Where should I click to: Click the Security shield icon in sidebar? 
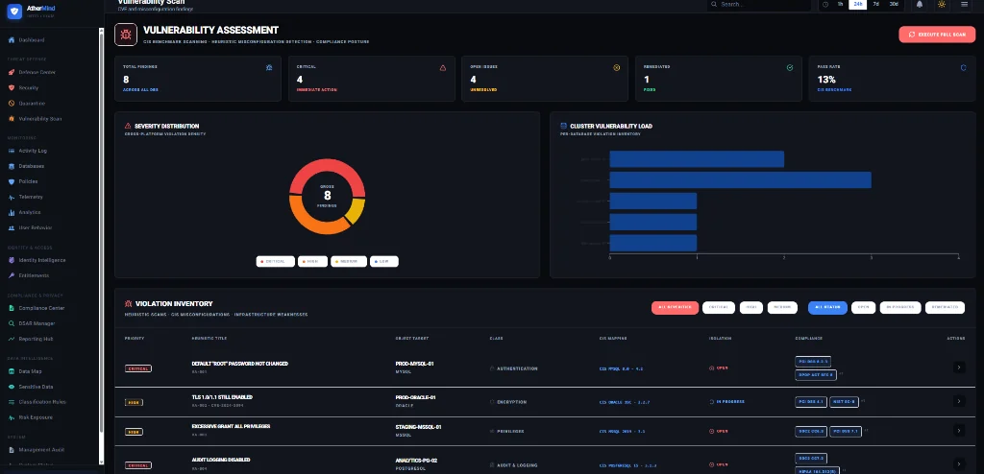[12, 87]
